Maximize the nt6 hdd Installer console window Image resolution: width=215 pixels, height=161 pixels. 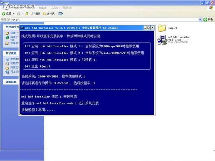148,28
